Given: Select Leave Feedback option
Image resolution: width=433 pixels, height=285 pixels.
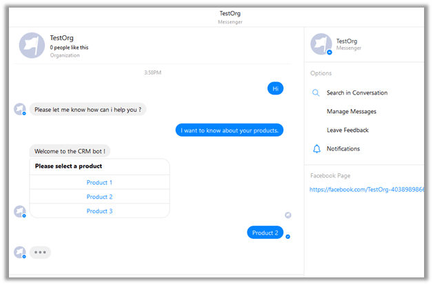Looking at the screenshot, I should click(348, 130).
